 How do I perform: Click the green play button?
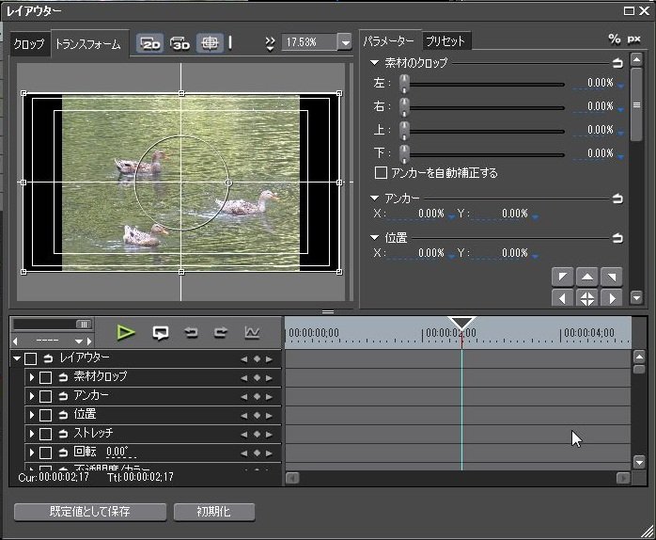[126, 332]
